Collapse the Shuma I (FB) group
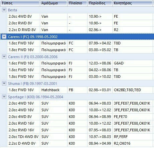 pos(4,84)
